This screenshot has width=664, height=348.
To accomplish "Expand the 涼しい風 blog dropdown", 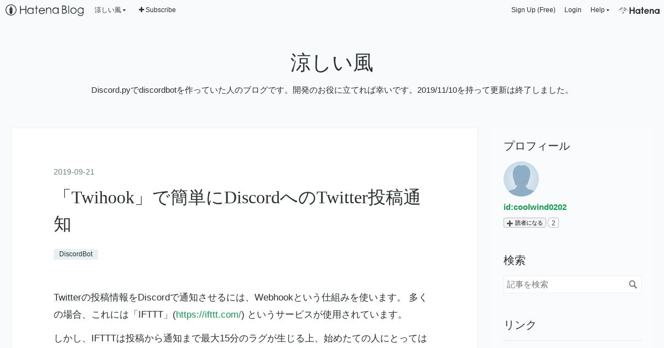I will pyautogui.click(x=110, y=10).
